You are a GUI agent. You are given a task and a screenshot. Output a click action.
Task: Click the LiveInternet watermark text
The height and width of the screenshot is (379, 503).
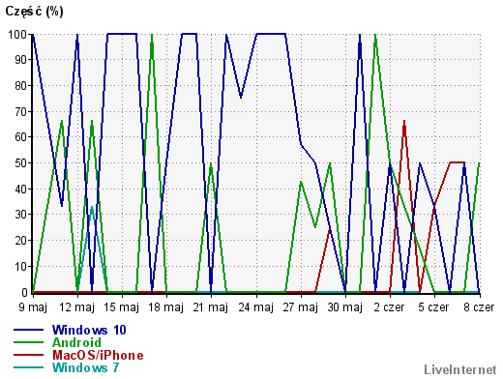tap(460, 369)
